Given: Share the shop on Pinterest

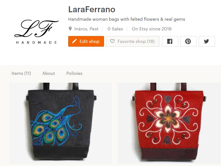Looking at the screenshot, I should (188, 41).
